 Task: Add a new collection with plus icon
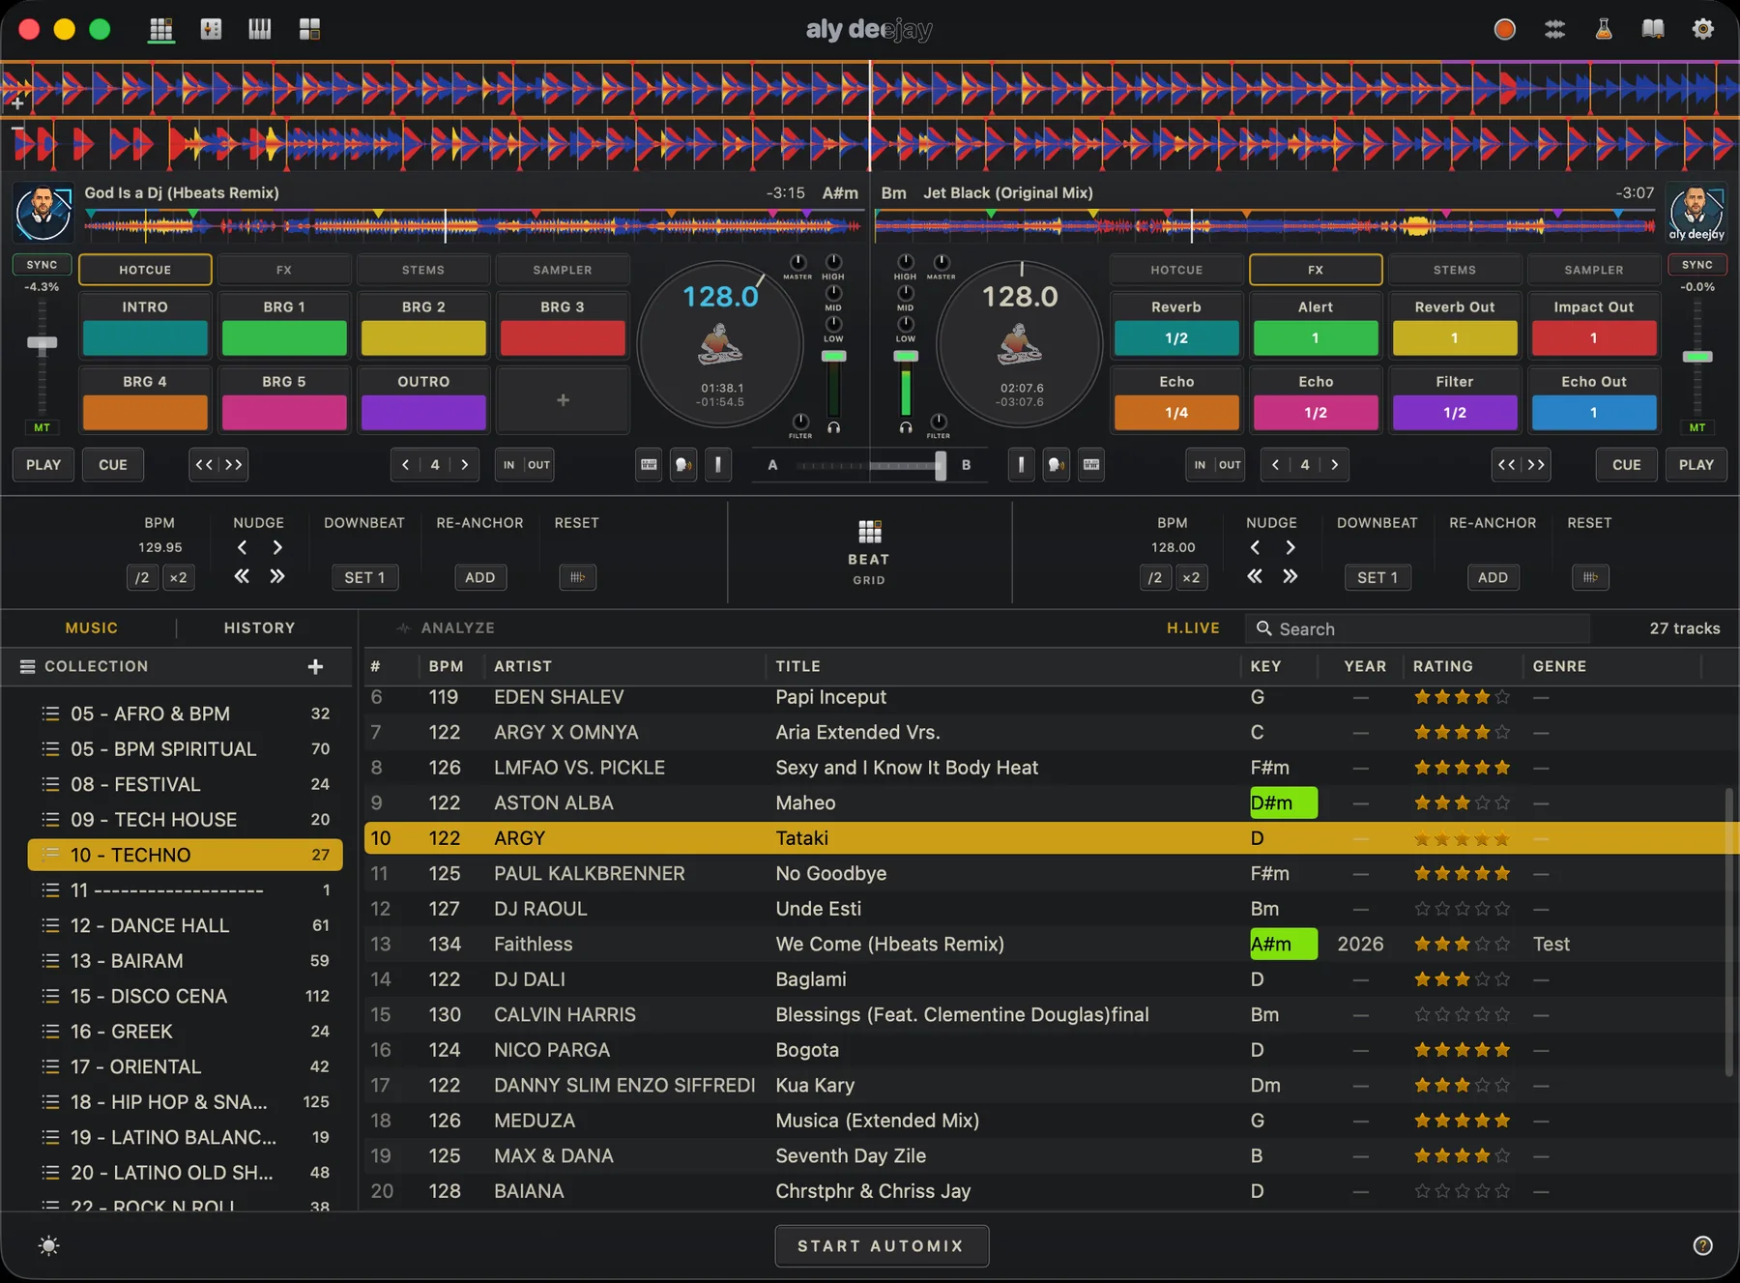pyautogui.click(x=315, y=666)
